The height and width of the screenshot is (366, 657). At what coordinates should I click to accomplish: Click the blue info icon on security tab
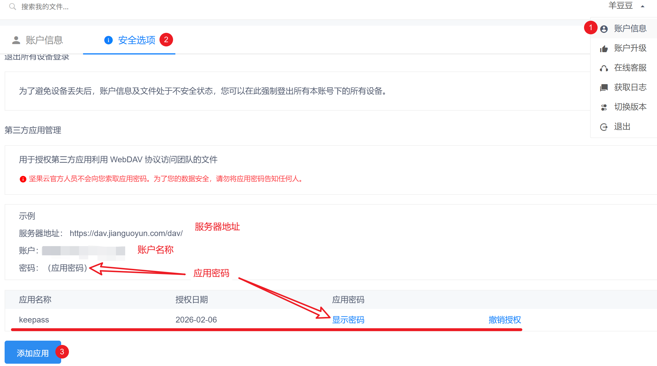point(108,40)
